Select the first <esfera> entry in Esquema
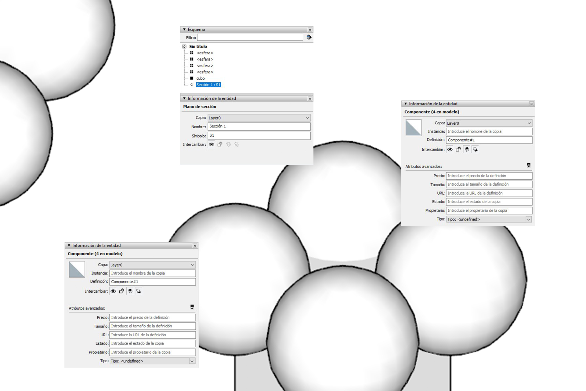This screenshot has height=391, width=586. pyautogui.click(x=205, y=53)
